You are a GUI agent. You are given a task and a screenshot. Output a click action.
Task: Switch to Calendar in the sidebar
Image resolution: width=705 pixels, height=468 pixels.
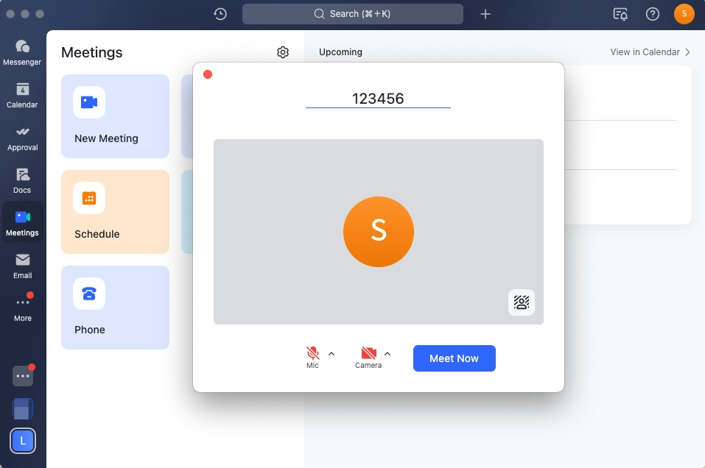click(22, 94)
